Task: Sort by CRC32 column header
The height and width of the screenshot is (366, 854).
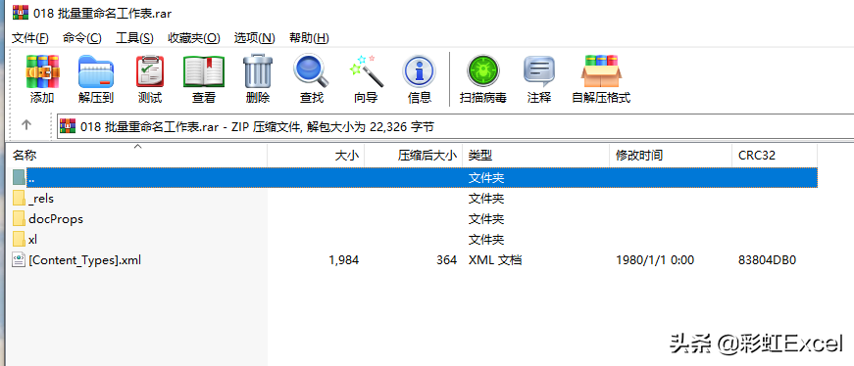Action: [x=775, y=156]
